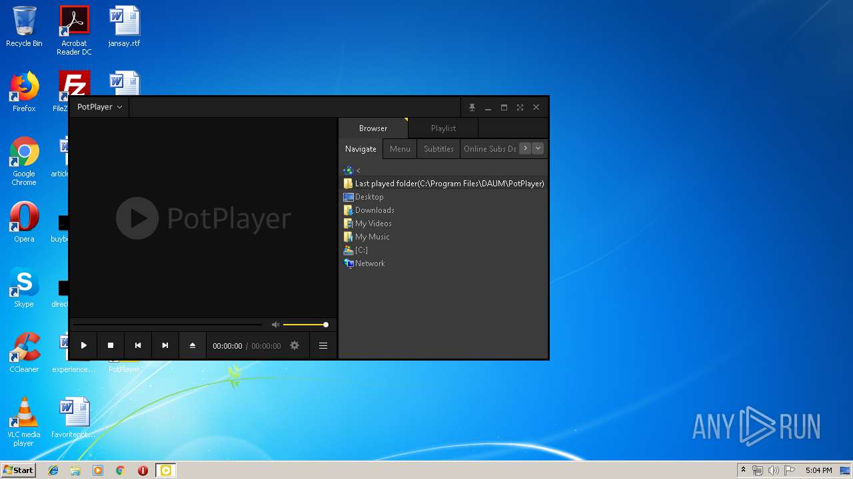Screen dimensions: 853x479
Task: Open the Last played folder entry
Action: pos(444,184)
